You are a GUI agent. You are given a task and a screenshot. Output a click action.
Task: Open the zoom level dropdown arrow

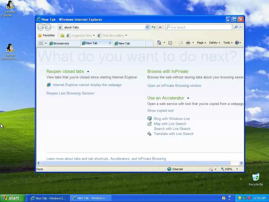click(237, 169)
